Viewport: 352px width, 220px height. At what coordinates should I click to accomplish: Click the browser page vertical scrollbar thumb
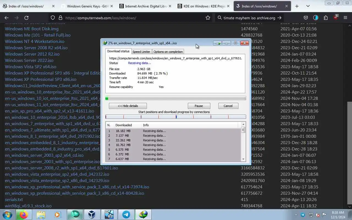pyautogui.click(x=350, y=153)
